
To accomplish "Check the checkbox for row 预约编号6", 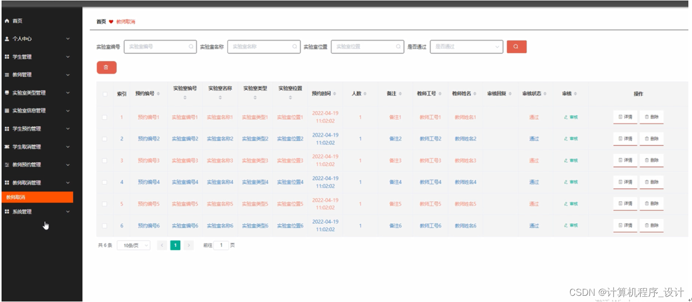I will [x=105, y=226].
